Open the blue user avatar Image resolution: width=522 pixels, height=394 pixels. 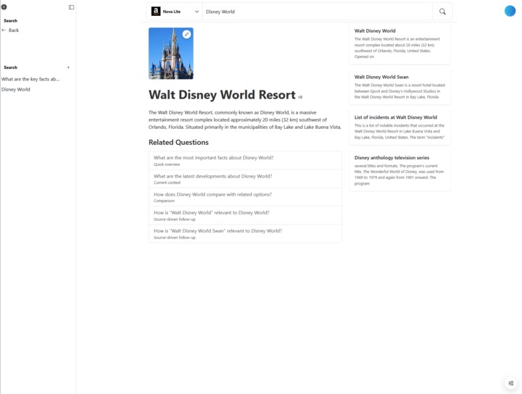click(510, 11)
